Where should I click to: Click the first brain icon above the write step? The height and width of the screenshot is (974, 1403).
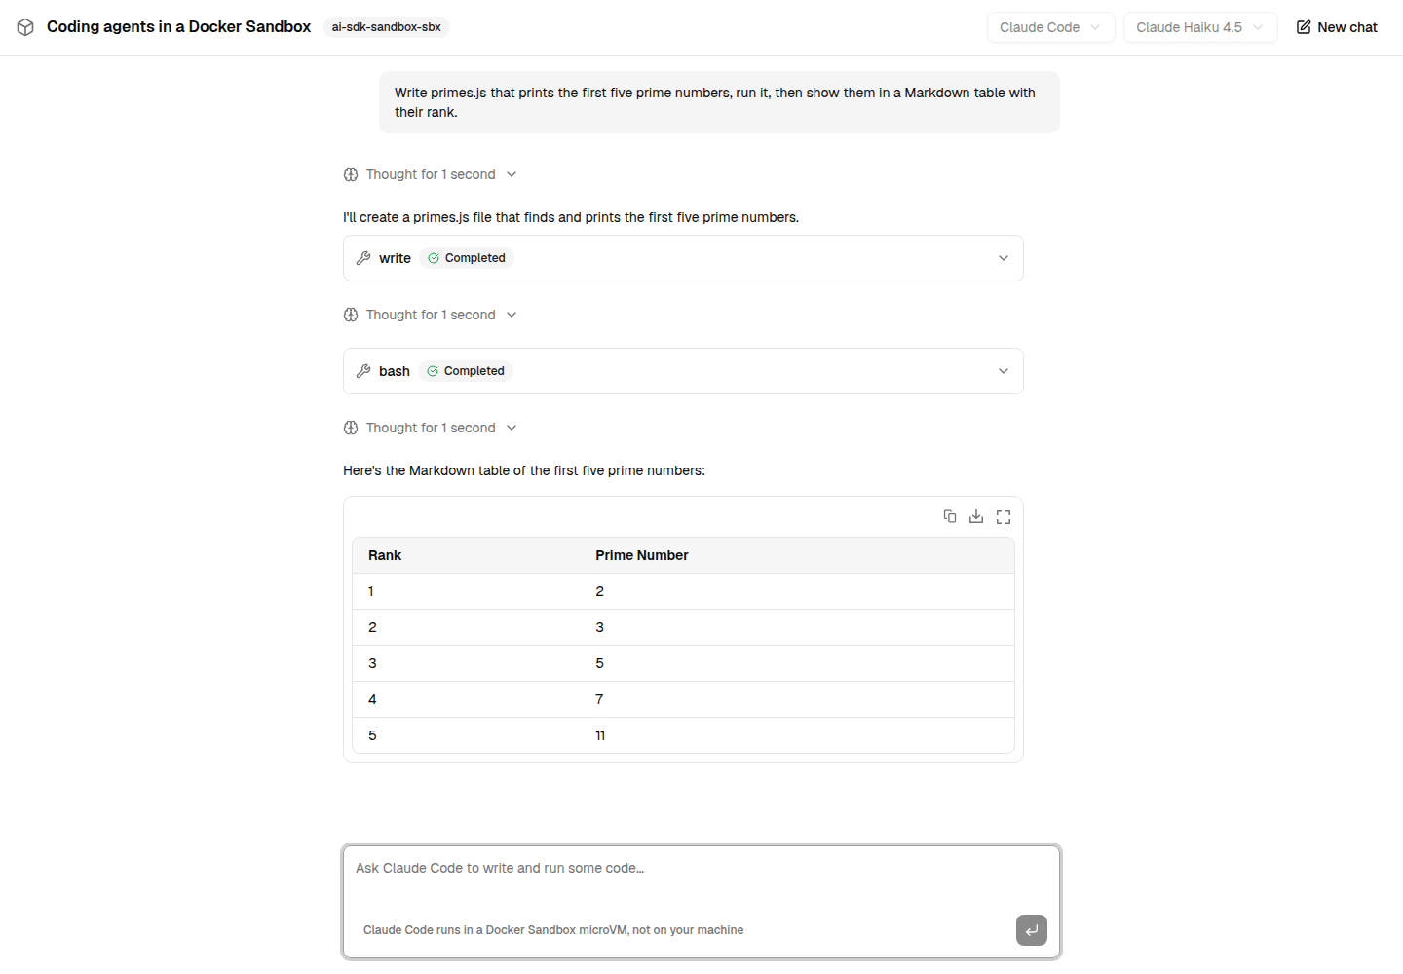351,174
